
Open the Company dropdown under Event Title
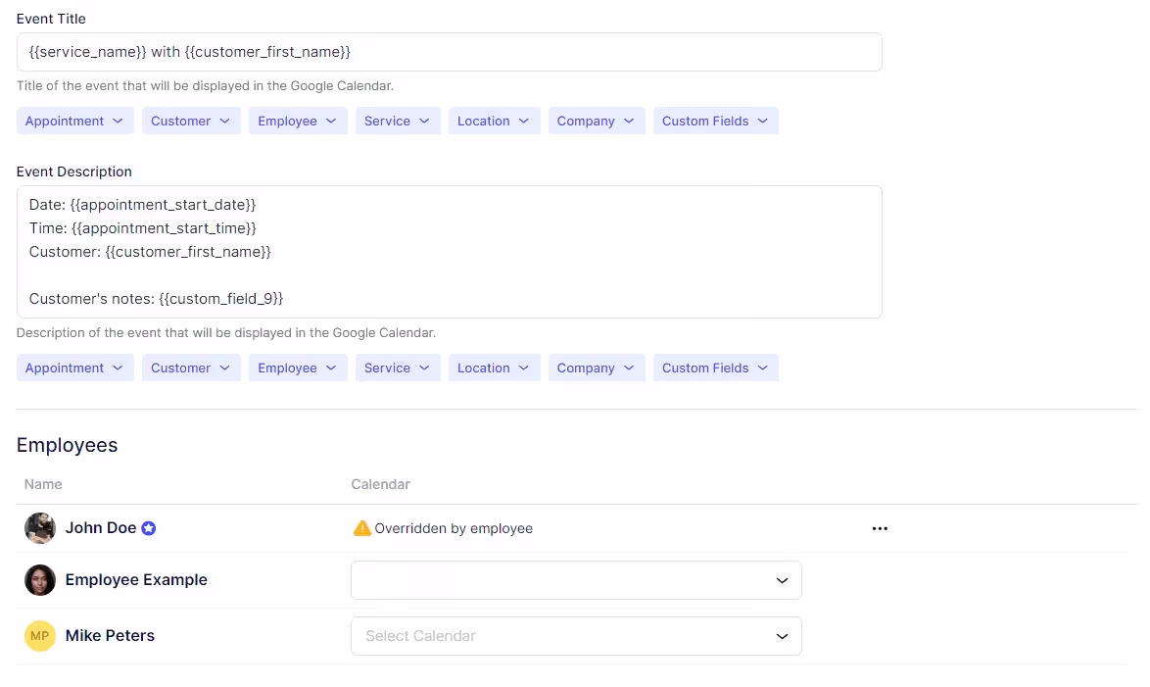[597, 122]
